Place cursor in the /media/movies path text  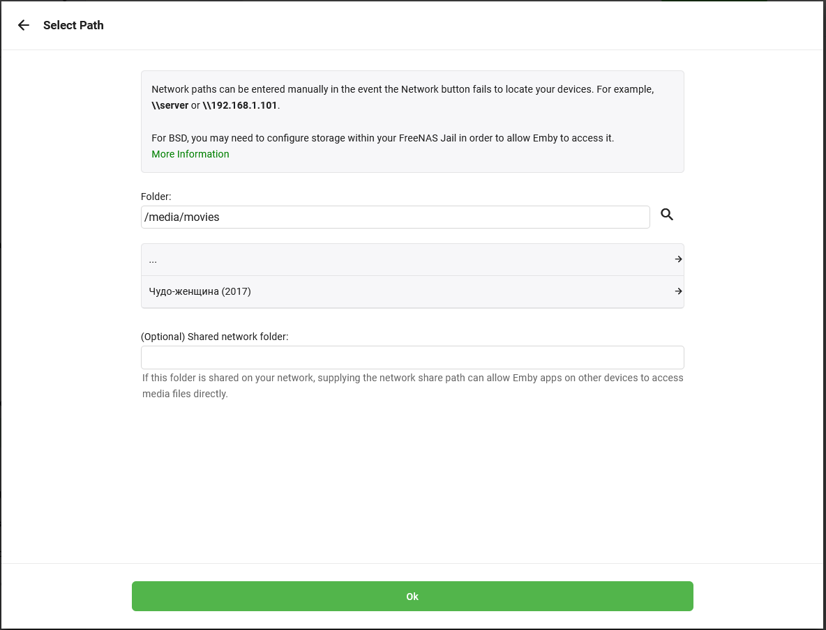pos(182,217)
